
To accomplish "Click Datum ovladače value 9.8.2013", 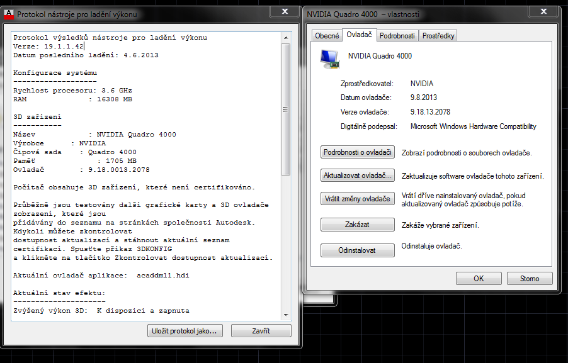I will tap(423, 98).
